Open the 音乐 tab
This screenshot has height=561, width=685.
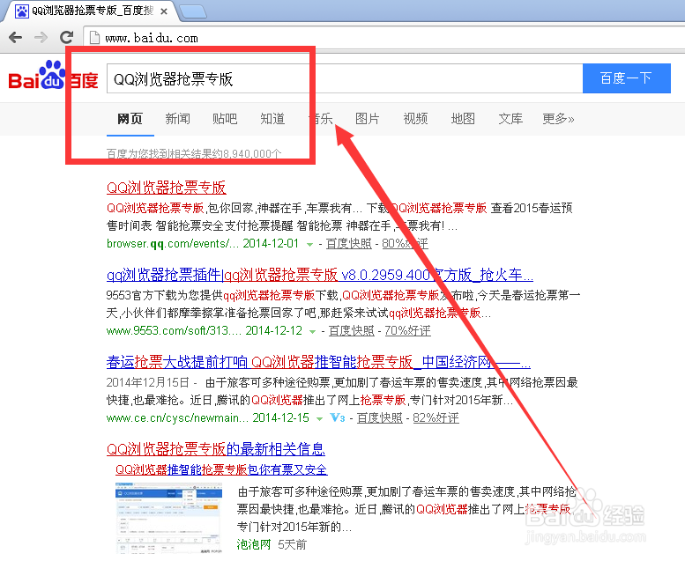point(320,119)
